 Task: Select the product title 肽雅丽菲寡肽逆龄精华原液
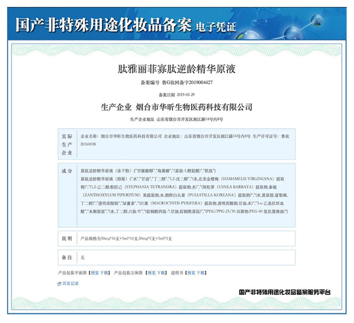coord(177,69)
